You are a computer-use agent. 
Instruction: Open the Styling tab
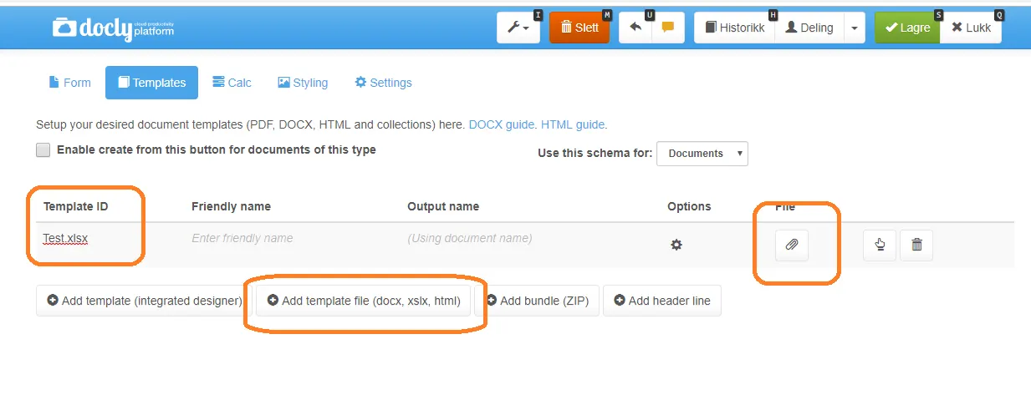303,83
